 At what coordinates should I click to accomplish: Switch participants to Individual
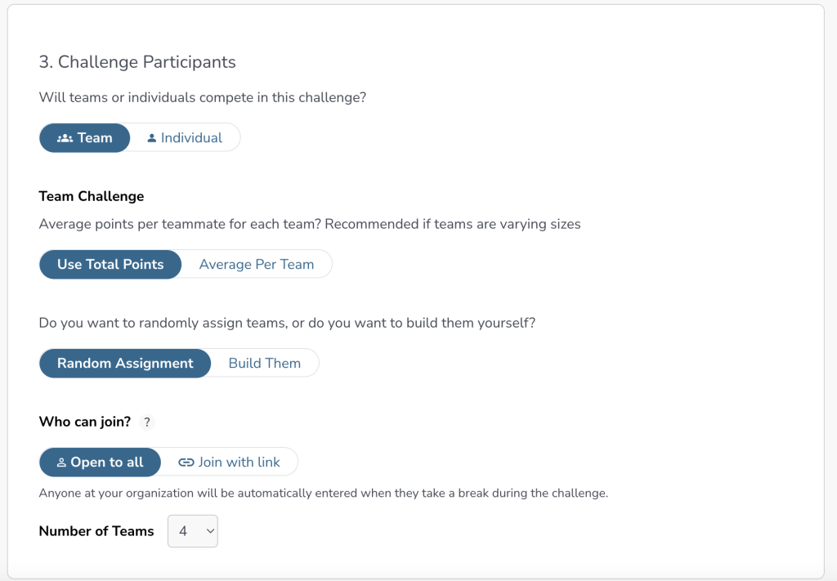185,138
